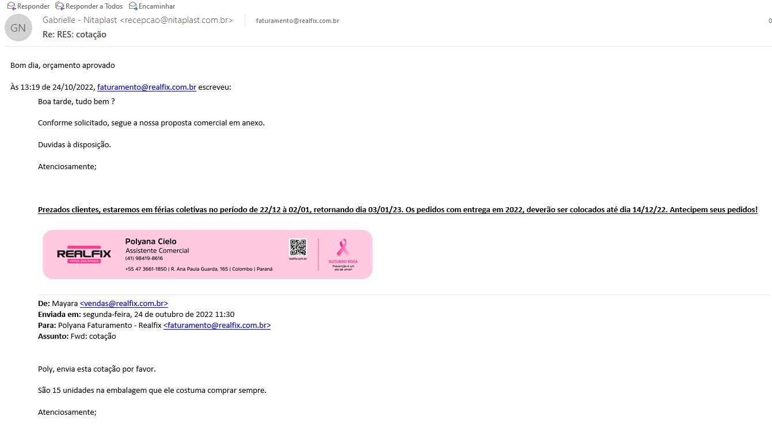The height and width of the screenshot is (432, 772).
Task: Open faturamento@realfix.com.br link in the Para line
Action: point(216,325)
